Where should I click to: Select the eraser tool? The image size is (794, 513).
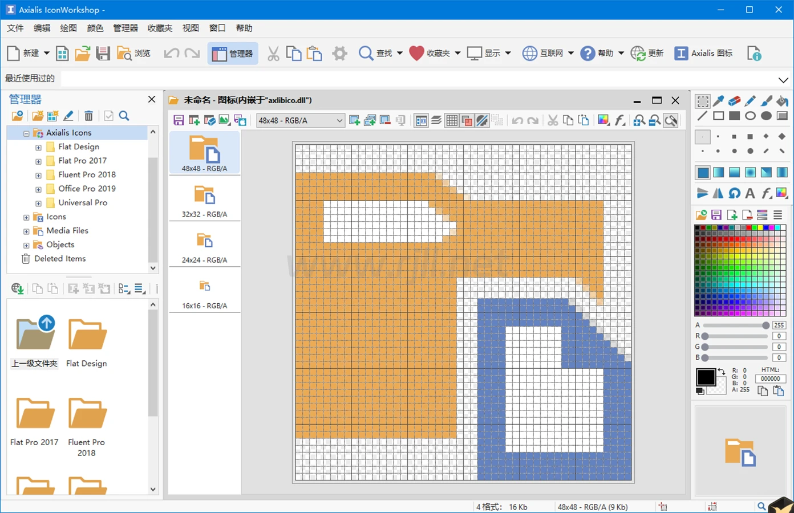(735, 101)
